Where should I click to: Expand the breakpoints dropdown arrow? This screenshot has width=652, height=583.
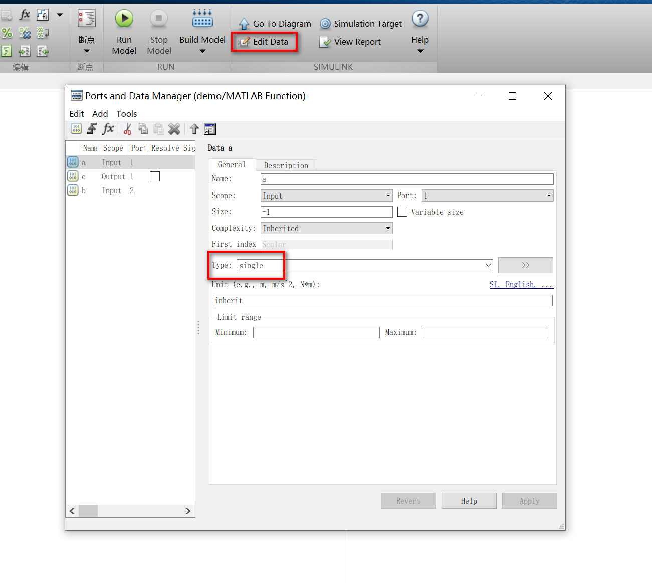pos(87,51)
